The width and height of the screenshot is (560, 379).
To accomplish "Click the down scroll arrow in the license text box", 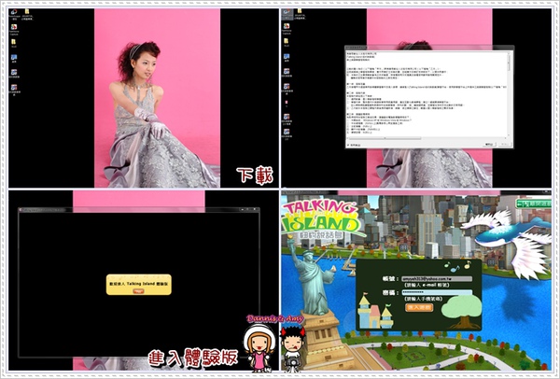I will point(509,135).
